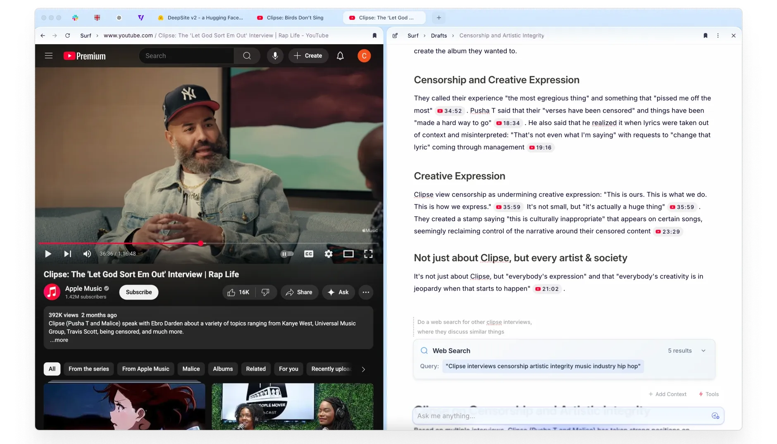
Task: Open draft panel more options menu
Action: 718,35
